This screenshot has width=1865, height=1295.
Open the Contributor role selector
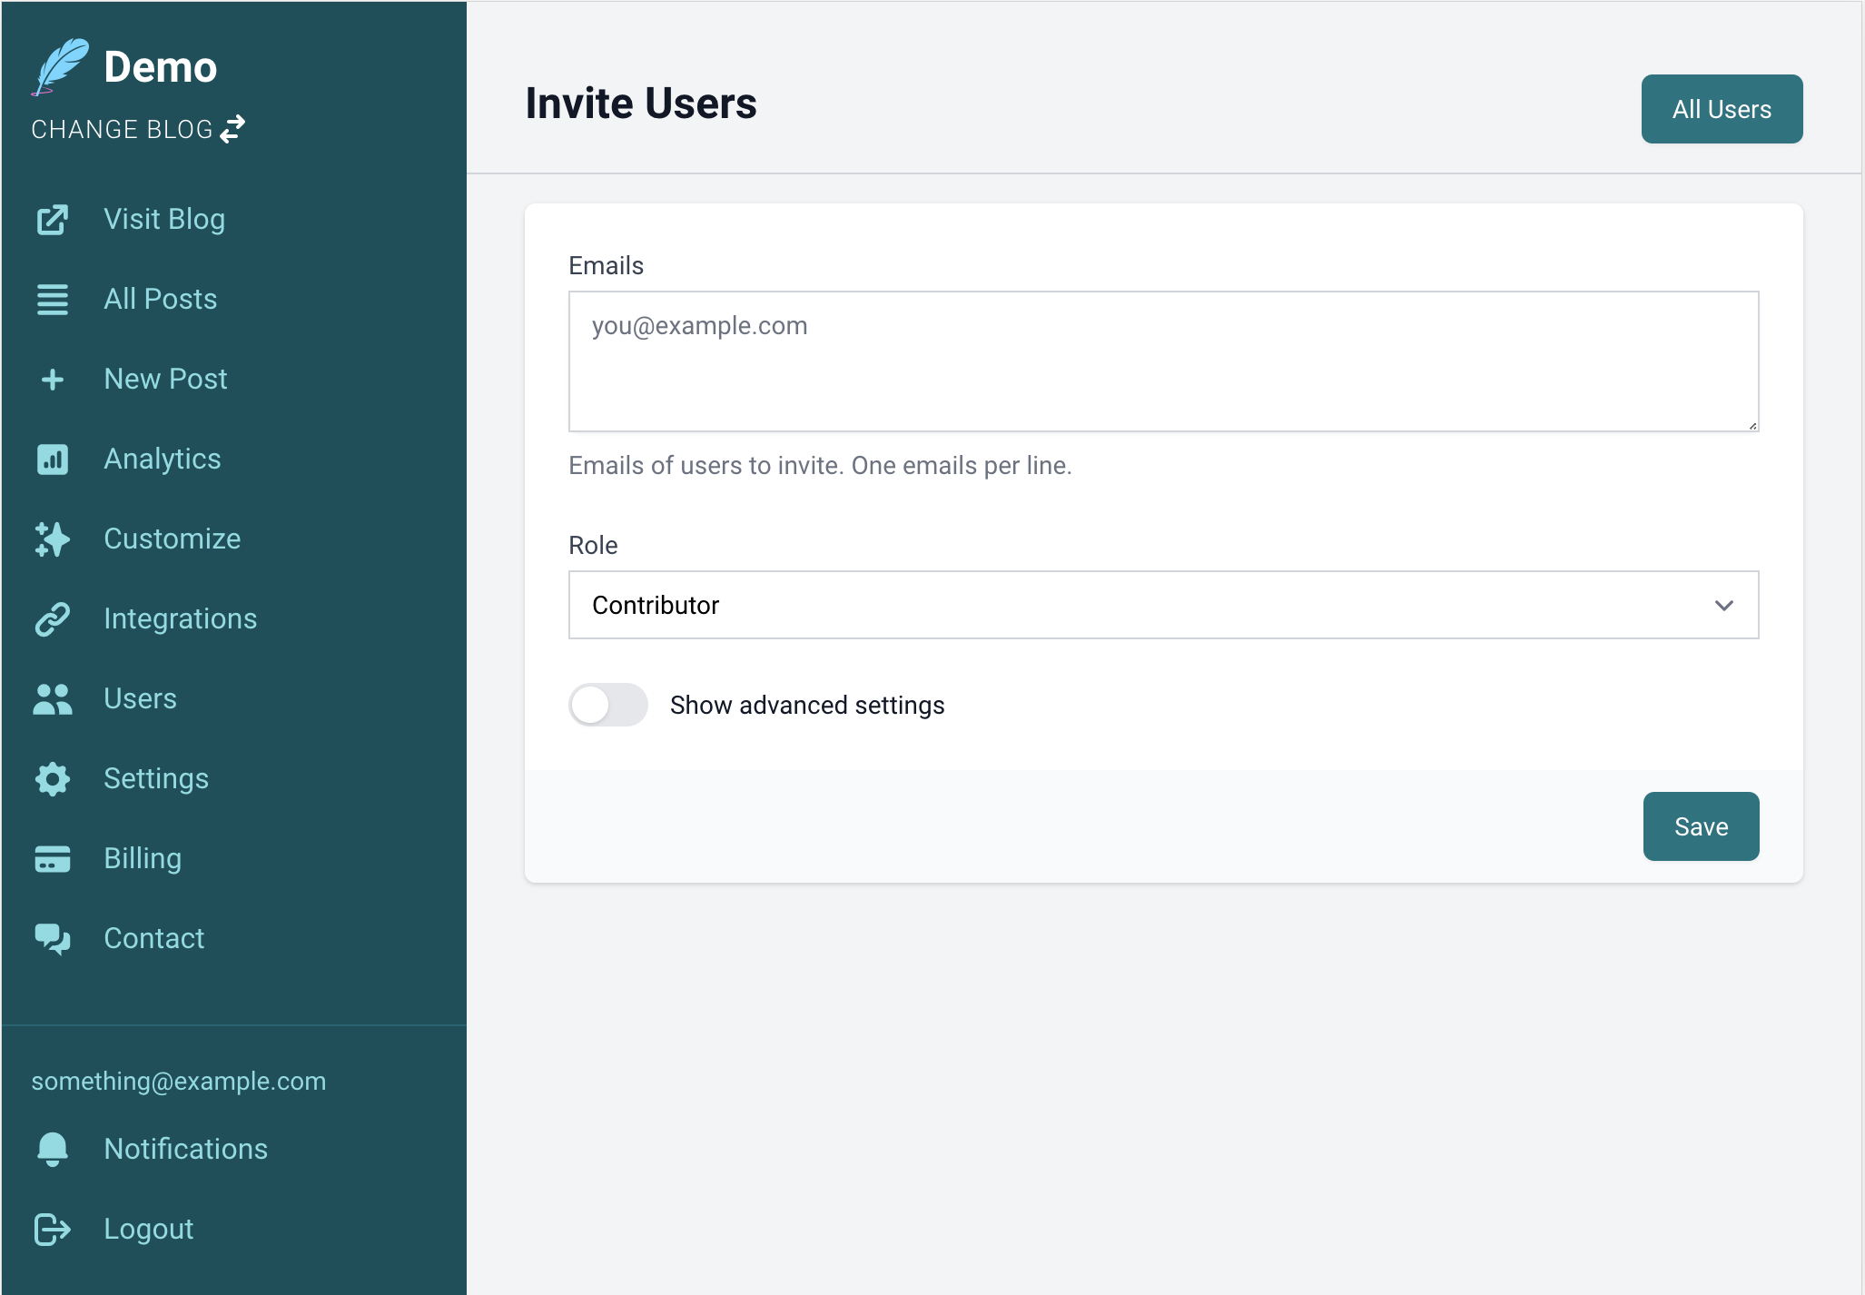[1163, 605]
